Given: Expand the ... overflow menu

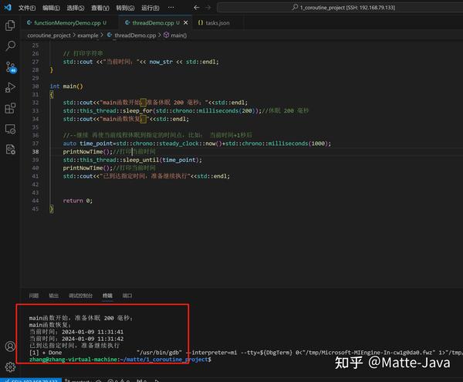Looking at the screenshot, I should [x=171, y=8].
